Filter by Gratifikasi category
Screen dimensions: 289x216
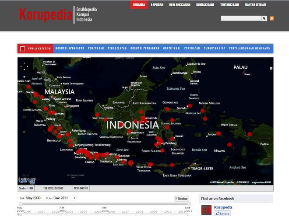pos(172,49)
